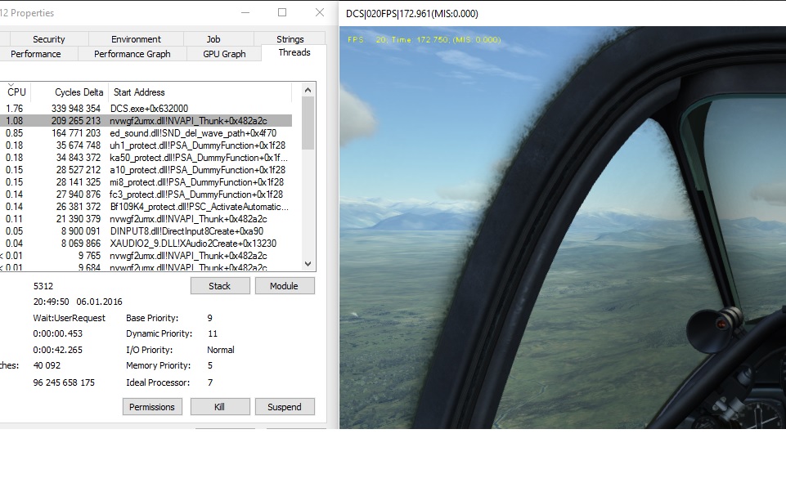The image size is (786, 483).
Task: Kill the selected thread
Action: (219, 407)
